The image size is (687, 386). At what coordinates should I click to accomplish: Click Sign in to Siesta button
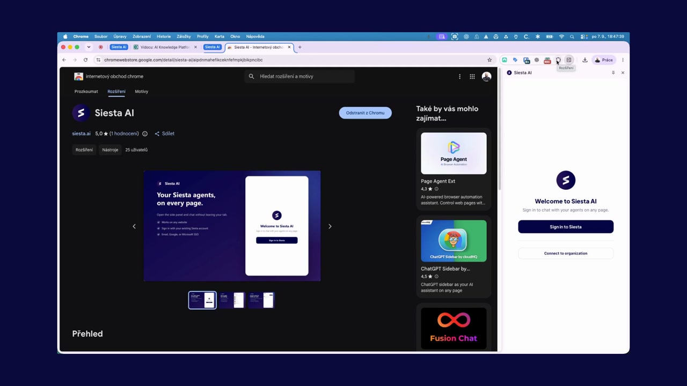pyautogui.click(x=566, y=227)
